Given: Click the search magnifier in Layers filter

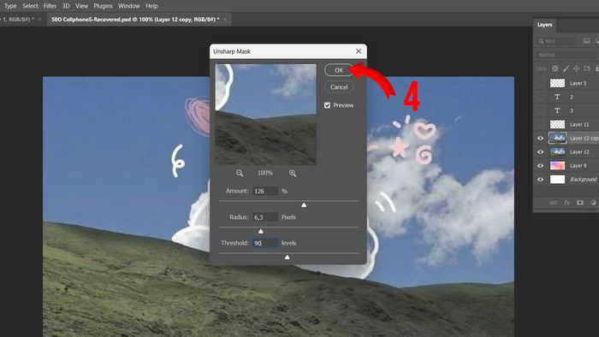Looking at the screenshot, I should pyautogui.click(x=541, y=41).
